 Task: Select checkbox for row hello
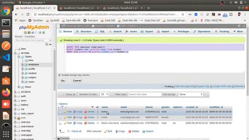tap(60, 112)
